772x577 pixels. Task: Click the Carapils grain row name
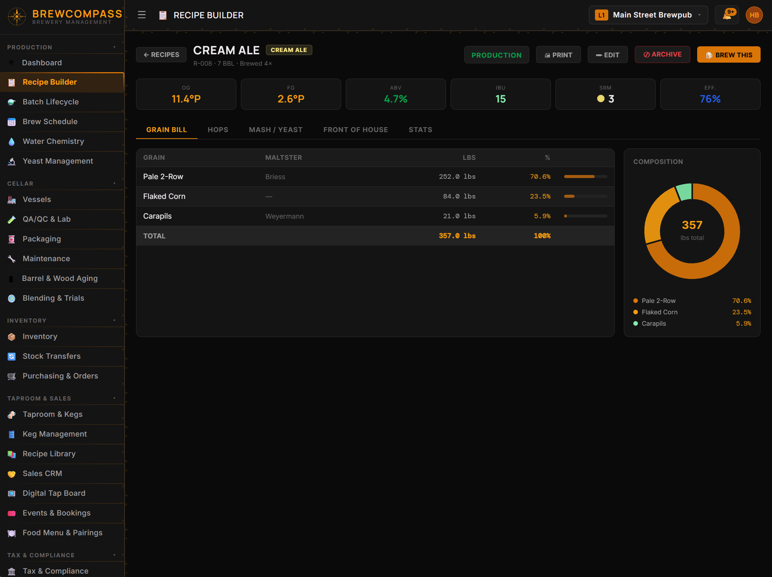pos(157,216)
